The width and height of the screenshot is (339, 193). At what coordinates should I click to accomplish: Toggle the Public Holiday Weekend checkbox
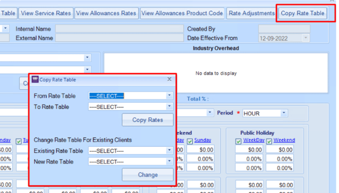(x=269, y=141)
